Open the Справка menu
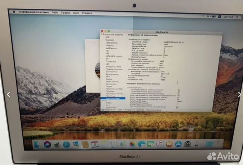Screen dimensions: 243x165 87,13
